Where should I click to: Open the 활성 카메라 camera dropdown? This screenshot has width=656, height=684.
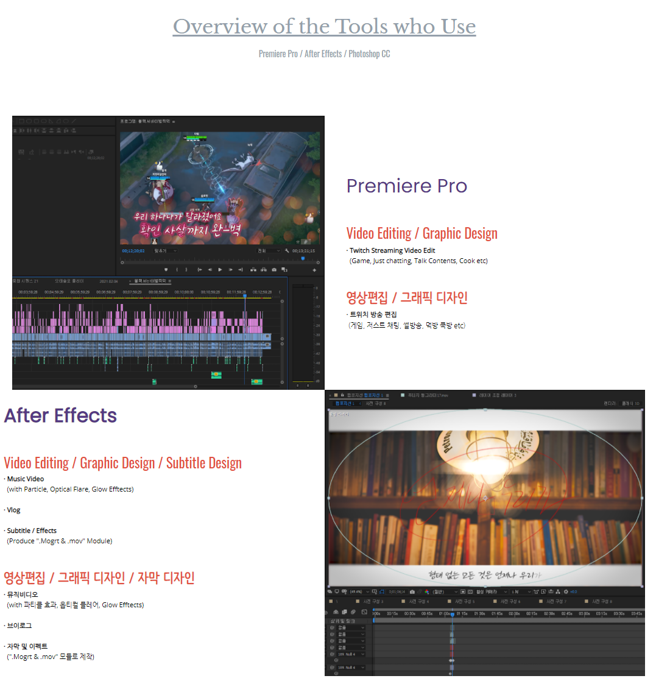492,592
